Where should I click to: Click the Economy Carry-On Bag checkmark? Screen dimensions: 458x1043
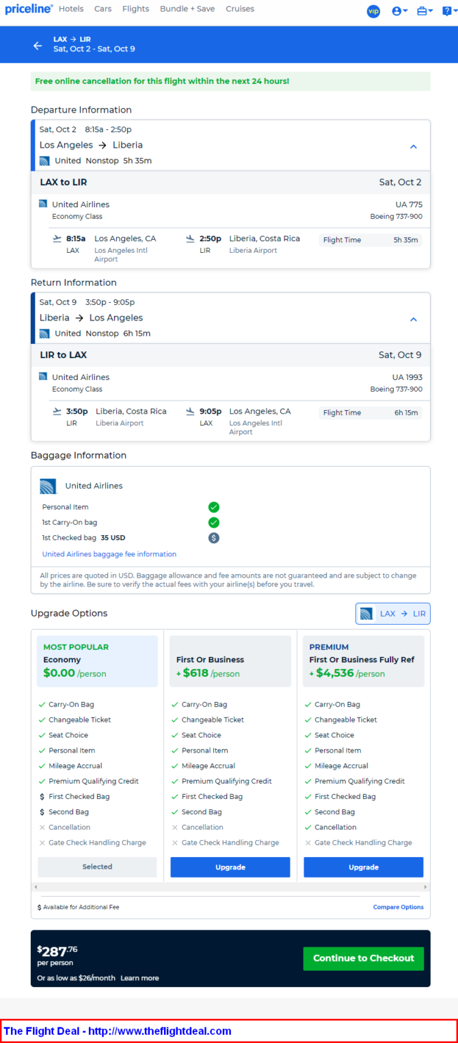pos(42,705)
